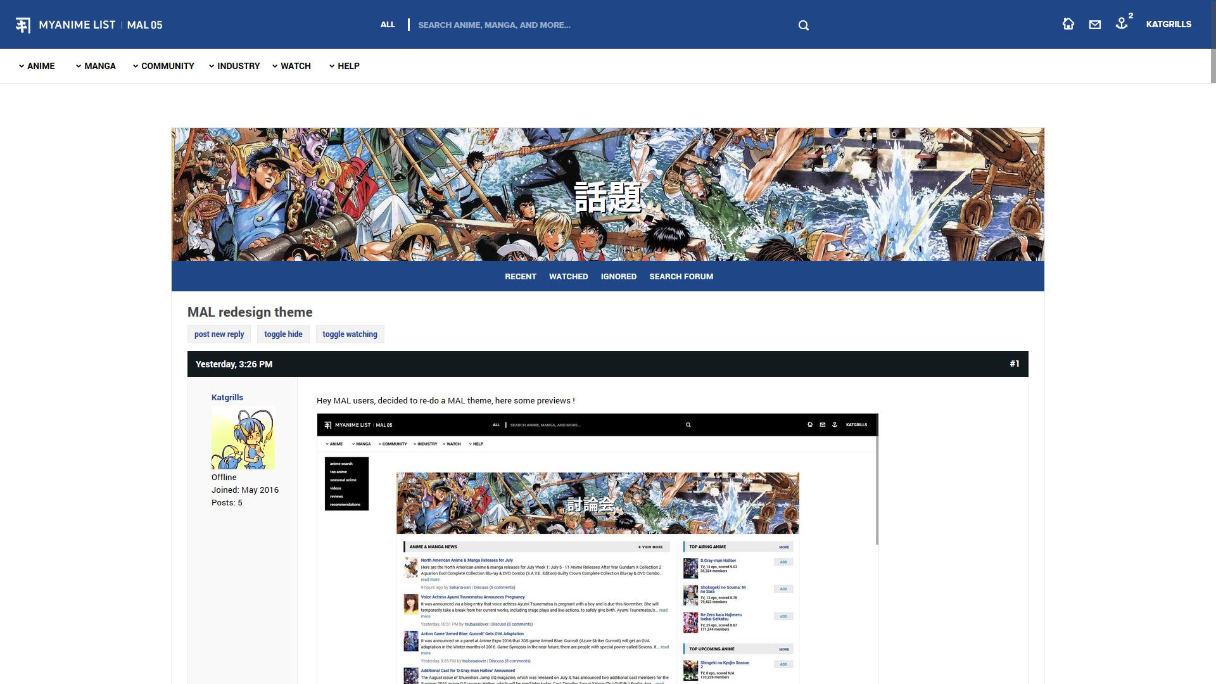Open the theme preview screenshot image
Screen dimensions: 1216x684
click(597, 548)
